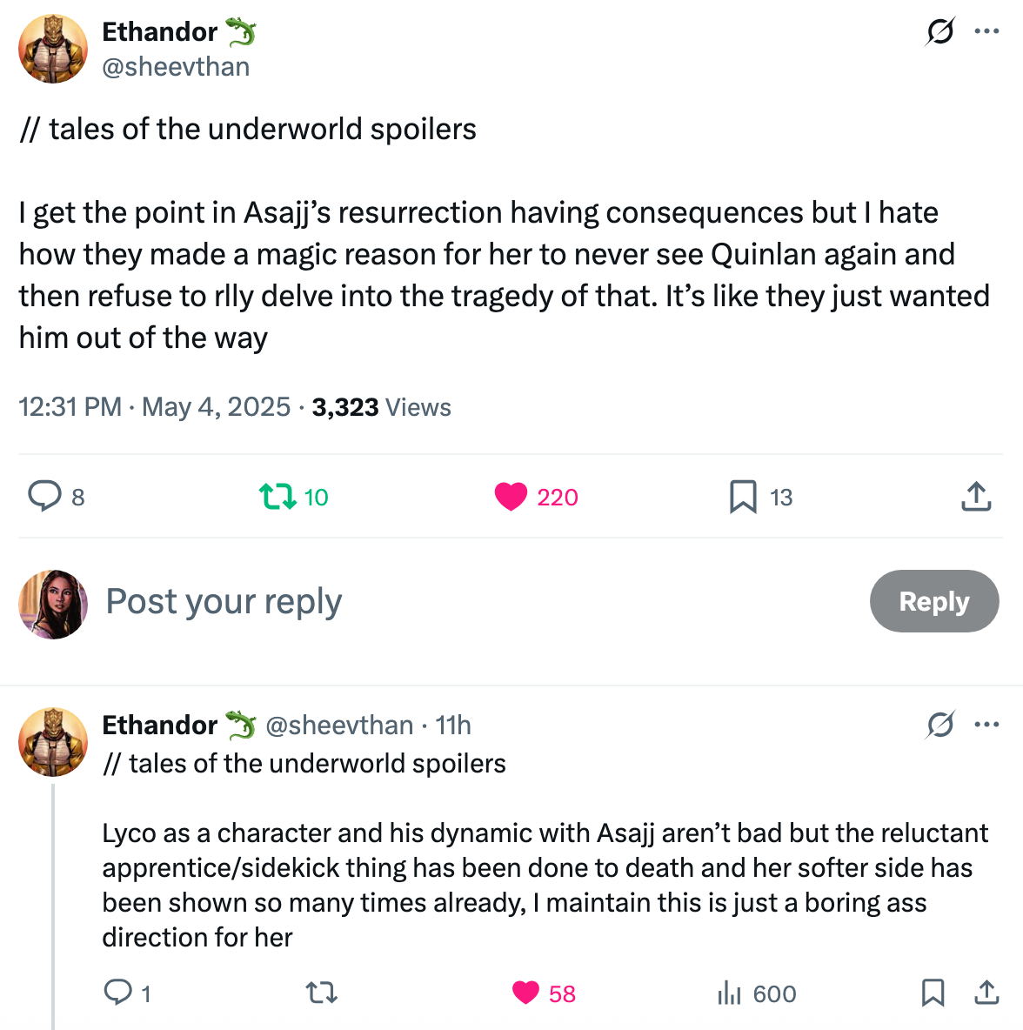1023x1030 pixels.
Task: Open the more options menu on the main post
Action: (986, 32)
